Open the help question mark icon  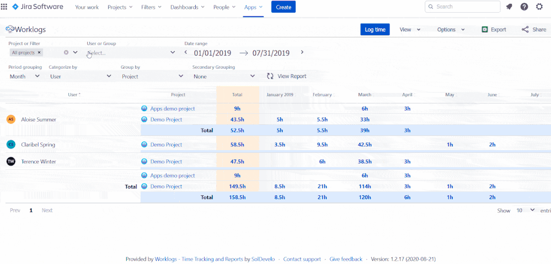pyautogui.click(x=524, y=7)
